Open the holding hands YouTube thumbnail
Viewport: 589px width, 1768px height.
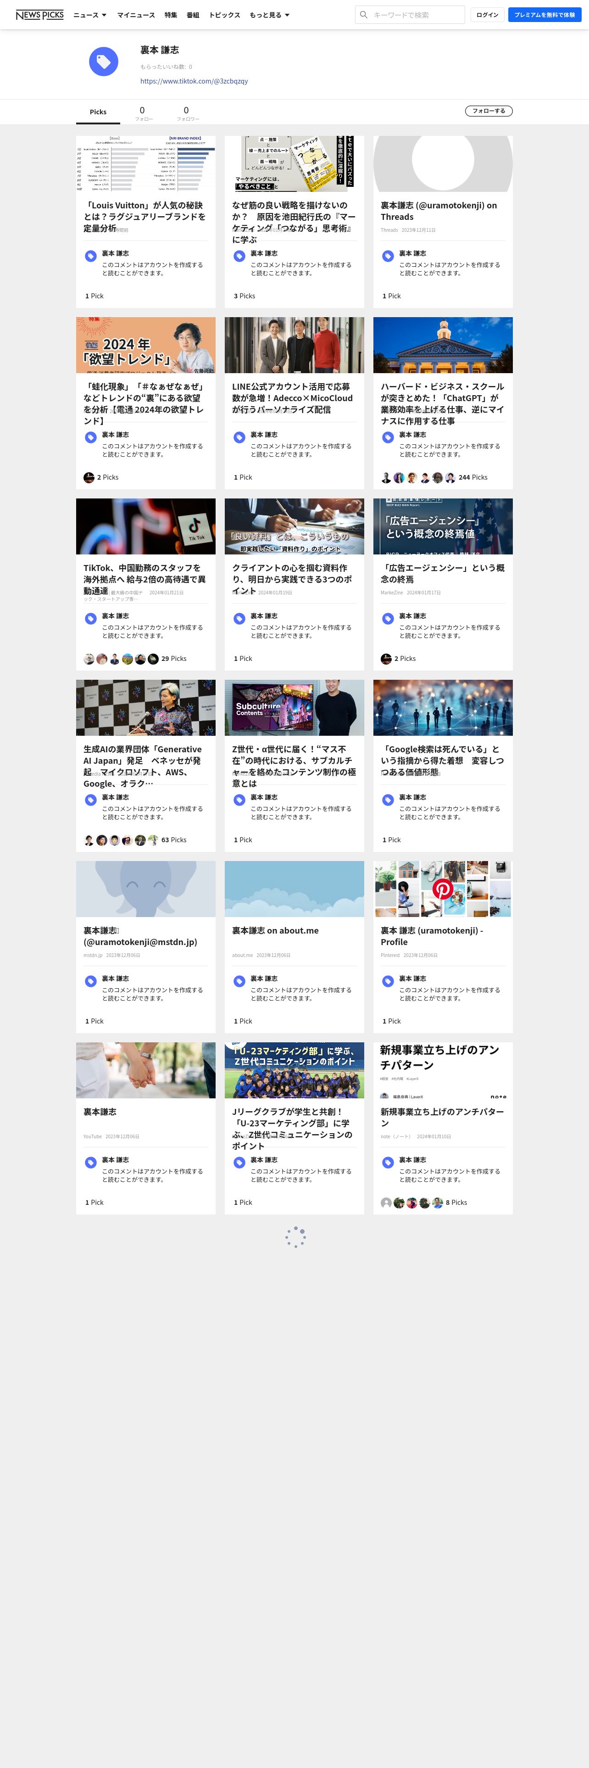tap(145, 1070)
